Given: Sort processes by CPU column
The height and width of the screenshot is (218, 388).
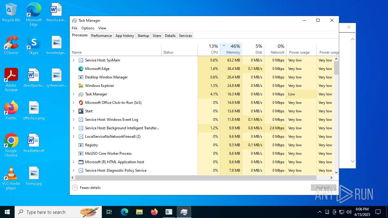Looking at the screenshot, I should 209,49.
